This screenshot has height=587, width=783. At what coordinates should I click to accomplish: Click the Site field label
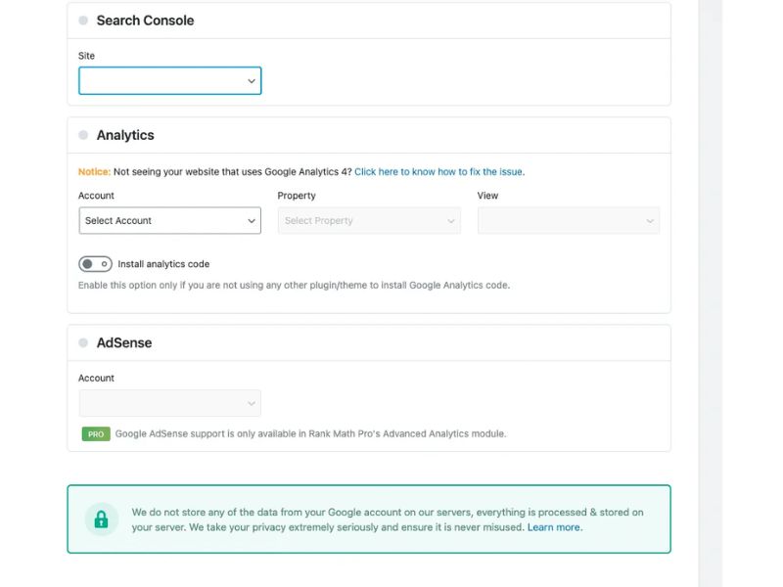point(86,56)
